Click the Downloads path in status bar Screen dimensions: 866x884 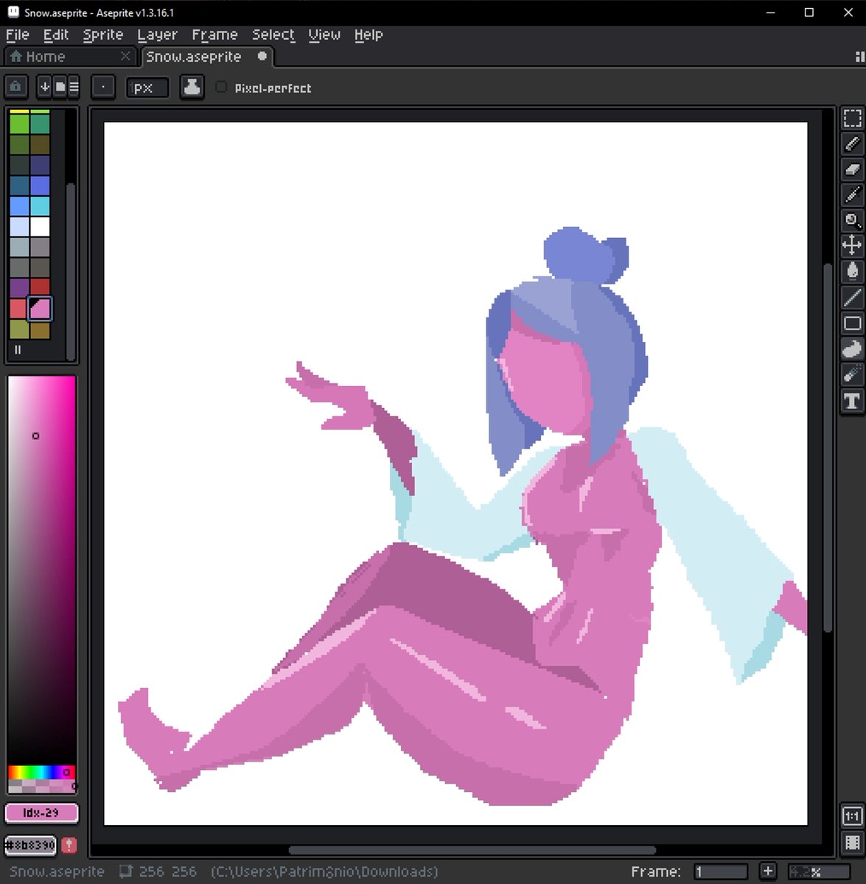[324, 871]
